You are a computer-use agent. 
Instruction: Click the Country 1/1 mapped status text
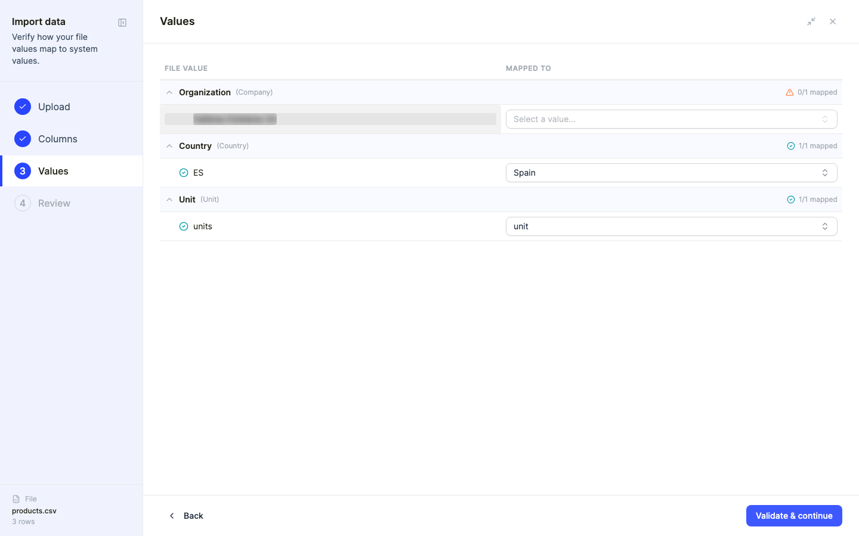coord(818,146)
